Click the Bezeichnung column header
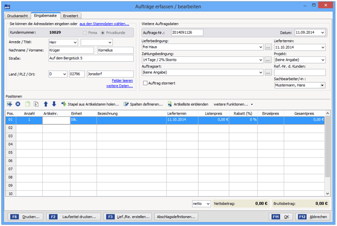The width and height of the screenshot is (337, 226). pyautogui.click(x=132, y=114)
